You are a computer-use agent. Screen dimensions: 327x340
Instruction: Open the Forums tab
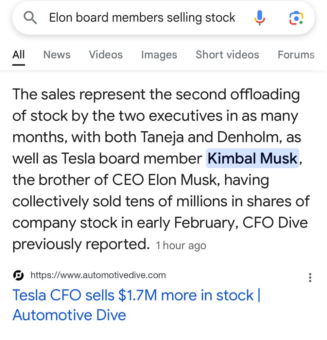[x=296, y=55]
